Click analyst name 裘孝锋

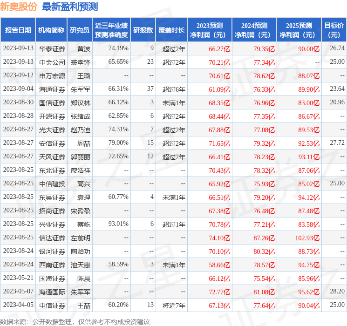point(80,62)
